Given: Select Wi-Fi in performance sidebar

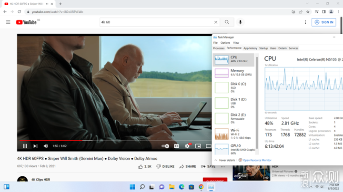Looking at the screenshot, I should pos(233,134).
